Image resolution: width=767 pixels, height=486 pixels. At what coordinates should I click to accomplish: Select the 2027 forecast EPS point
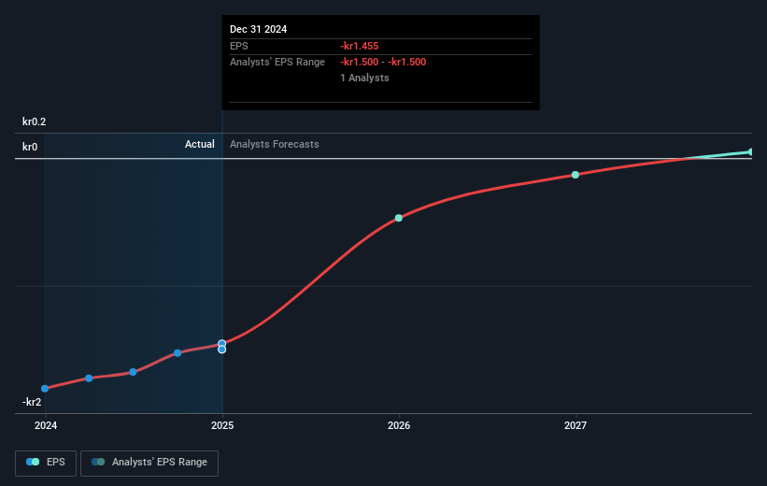coord(575,175)
